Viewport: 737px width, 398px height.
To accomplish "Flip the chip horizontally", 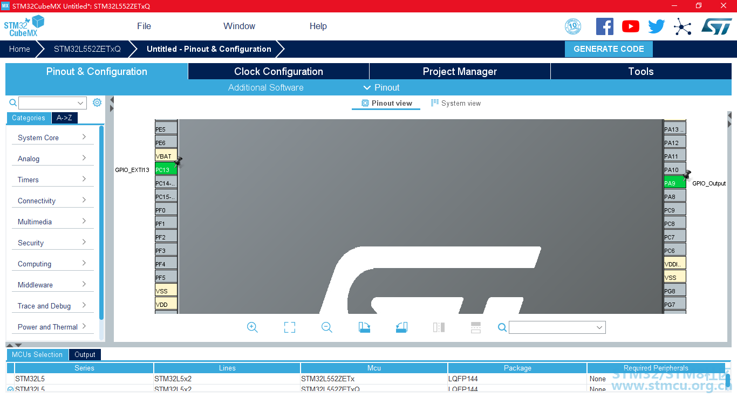I will click(x=439, y=327).
